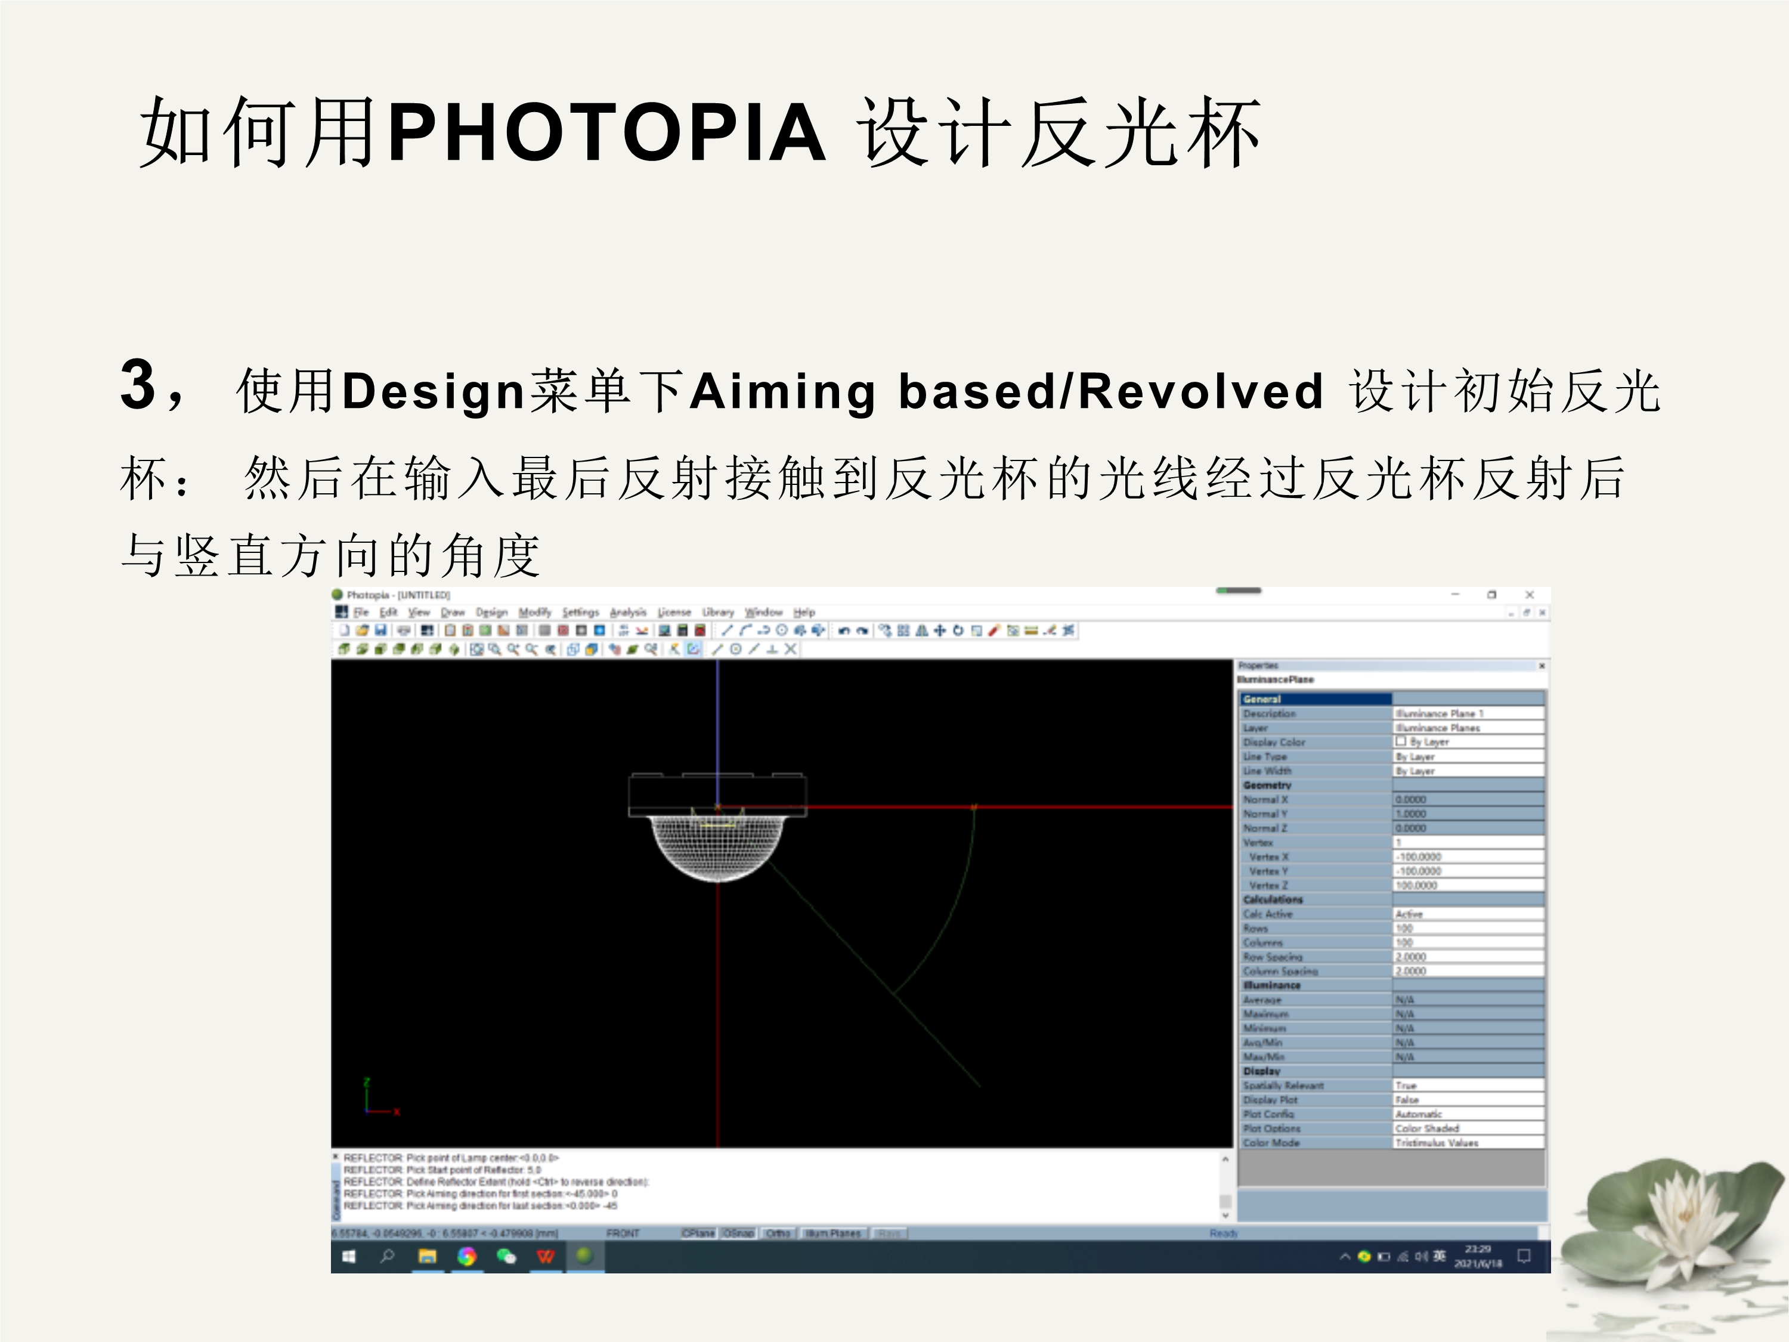This screenshot has width=1789, height=1342.
Task: Click the Mirror tool icon
Action: coord(921,631)
